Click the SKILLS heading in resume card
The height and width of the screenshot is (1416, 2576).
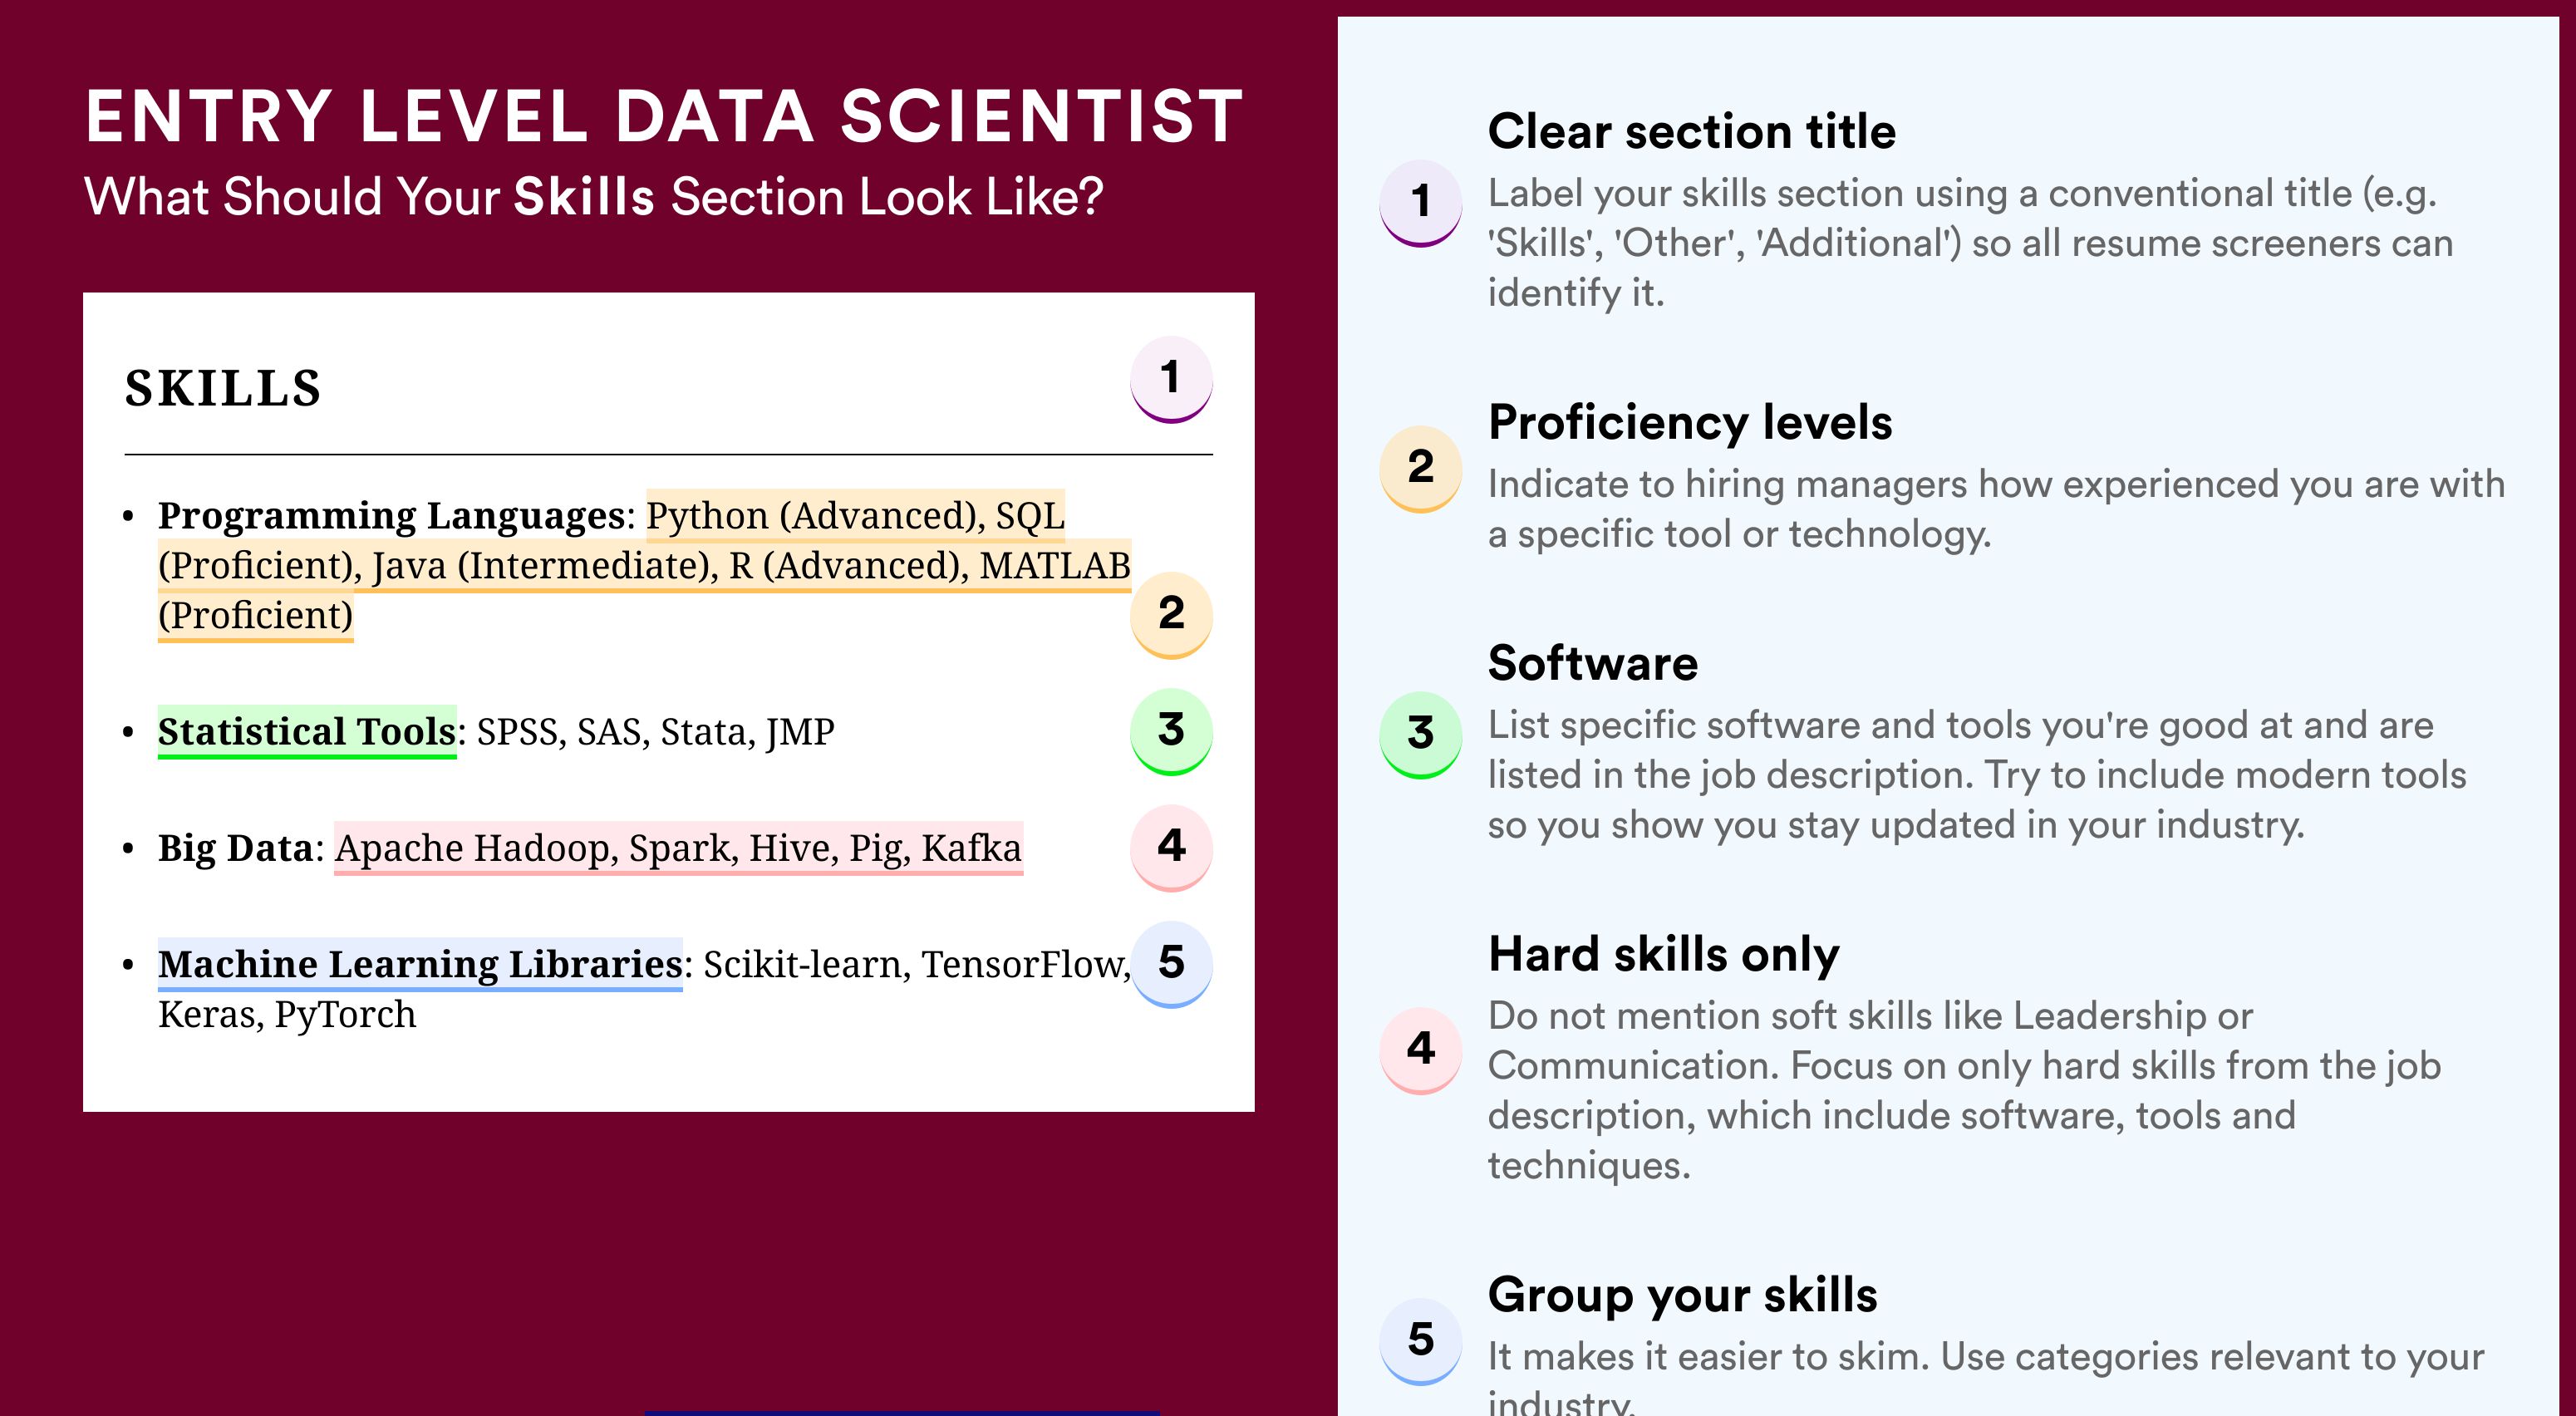click(223, 388)
